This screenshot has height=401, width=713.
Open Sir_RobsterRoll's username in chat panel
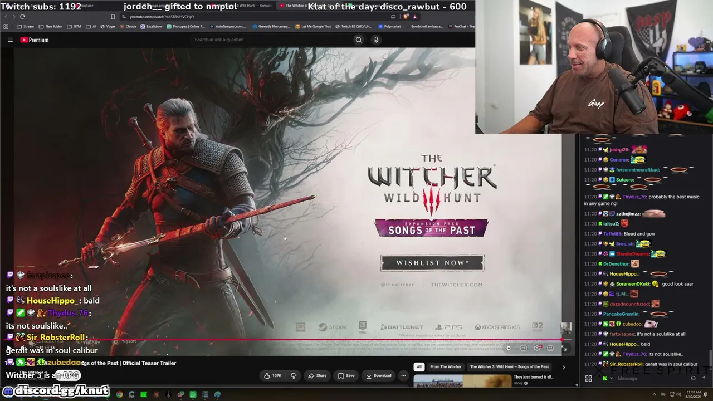[626, 364]
